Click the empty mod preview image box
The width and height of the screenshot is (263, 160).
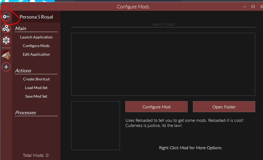[x=95, y=126]
